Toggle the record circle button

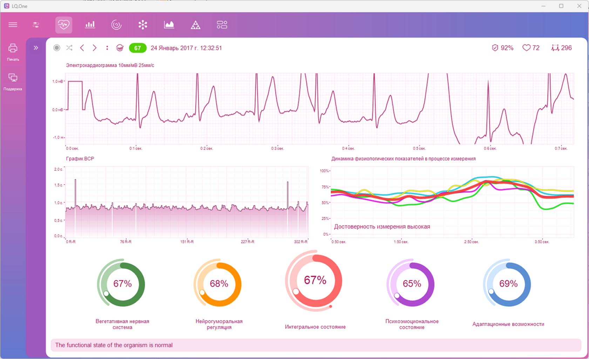point(57,48)
